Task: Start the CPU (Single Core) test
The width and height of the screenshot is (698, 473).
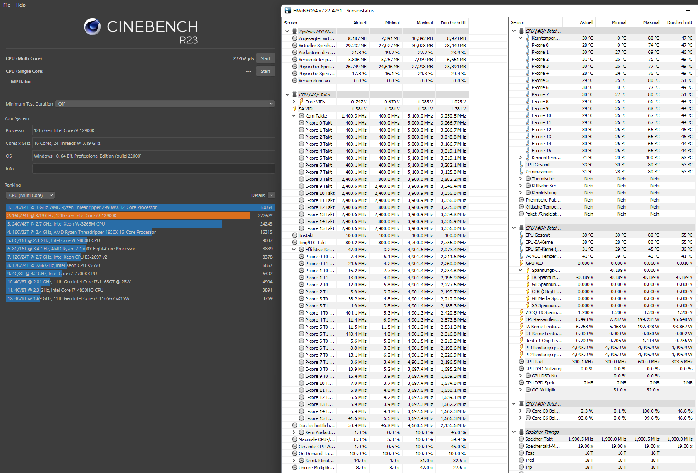Action: coord(265,71)
